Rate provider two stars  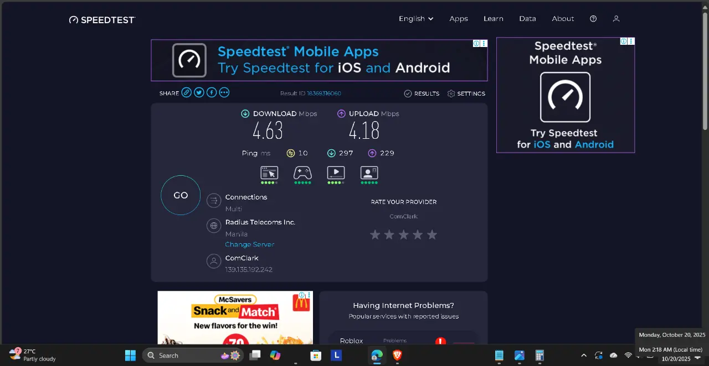click(x=389, y=235)
